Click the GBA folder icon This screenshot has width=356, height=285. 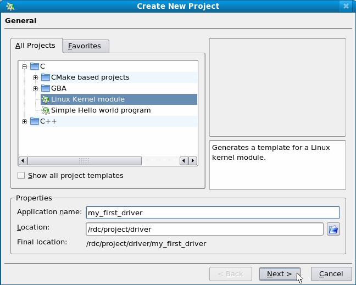tap(46, 88)
